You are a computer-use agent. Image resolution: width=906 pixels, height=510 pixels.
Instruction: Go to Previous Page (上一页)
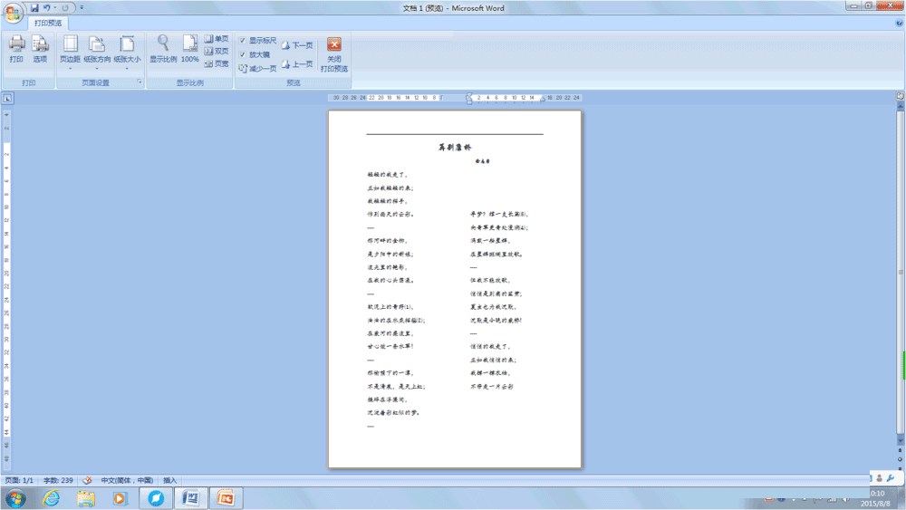(x=297, y=64)
